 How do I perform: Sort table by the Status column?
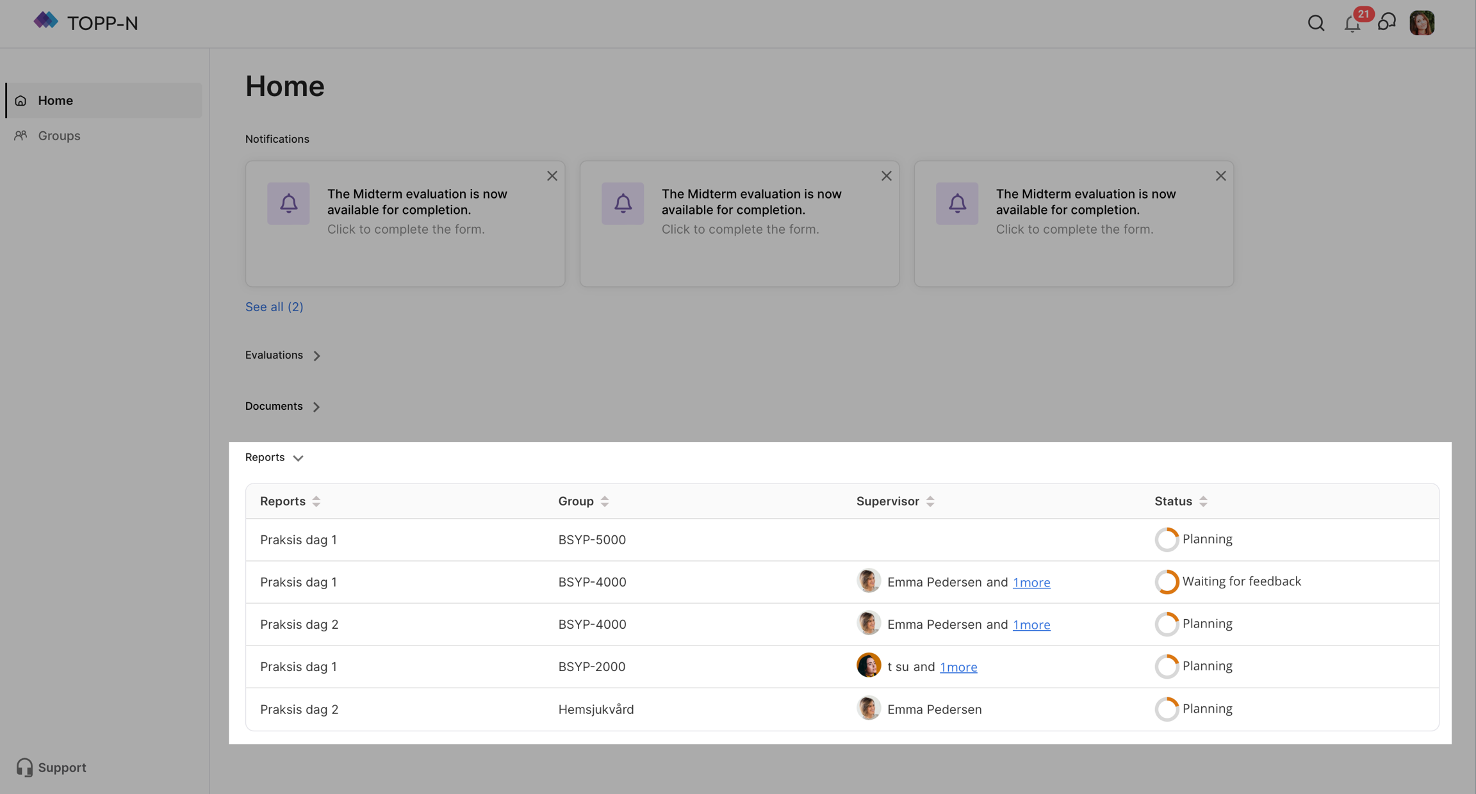(1203, 501)
